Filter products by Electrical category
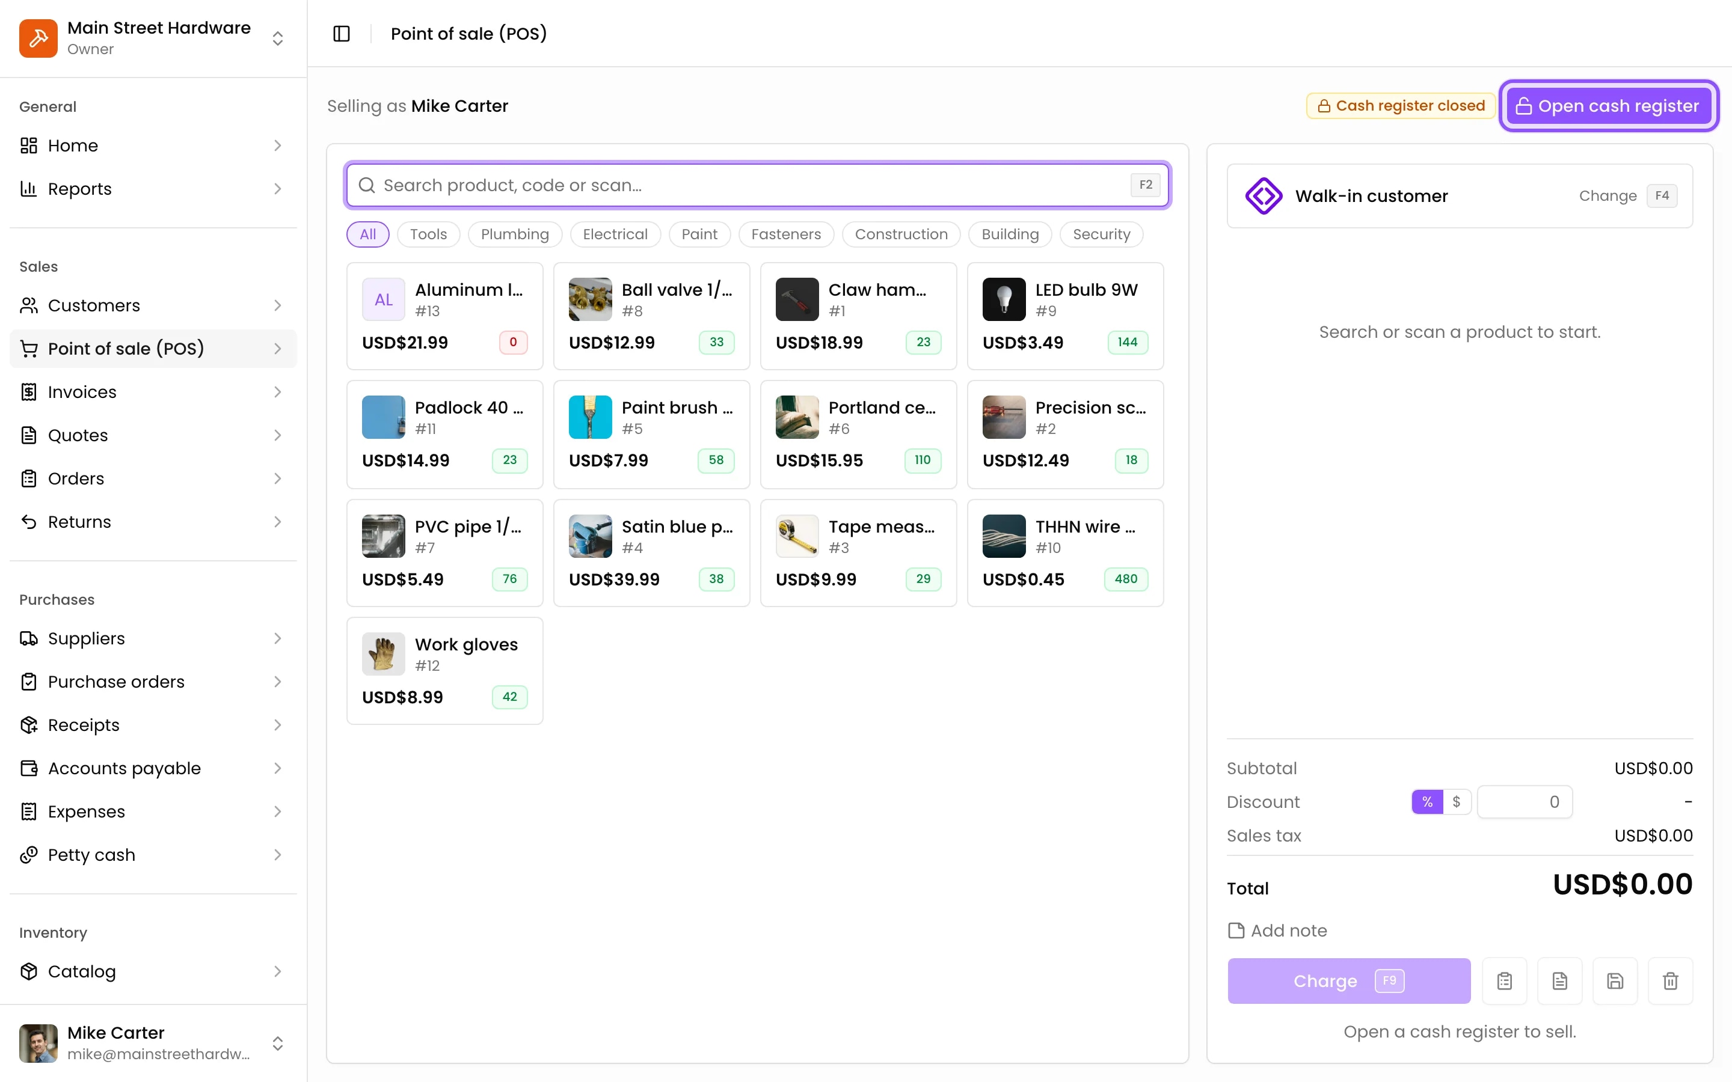 [x=615, y=234]
